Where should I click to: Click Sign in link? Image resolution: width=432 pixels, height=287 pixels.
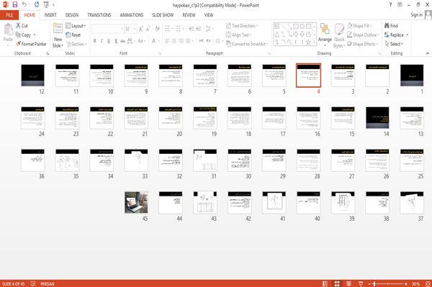tap(416, 15)
